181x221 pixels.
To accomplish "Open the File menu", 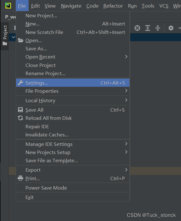I will pyautogui.click(x=22, y=6).
